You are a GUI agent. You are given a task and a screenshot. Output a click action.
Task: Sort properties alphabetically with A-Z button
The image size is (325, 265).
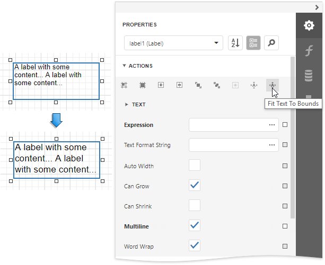235,43
